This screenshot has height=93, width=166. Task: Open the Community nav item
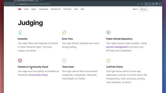click(67, 9)
